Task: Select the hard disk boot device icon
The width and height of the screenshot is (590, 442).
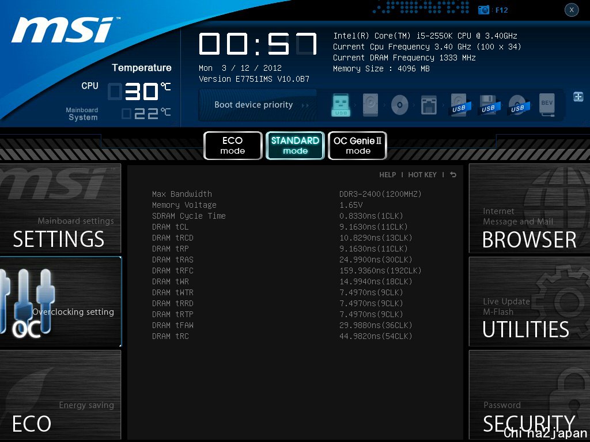Action: point(370,105)
